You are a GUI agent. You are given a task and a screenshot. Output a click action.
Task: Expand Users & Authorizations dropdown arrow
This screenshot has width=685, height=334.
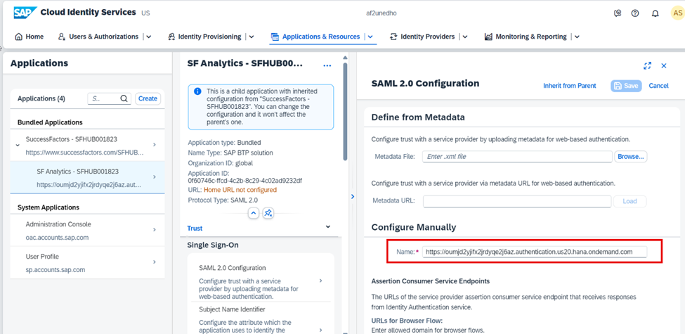(x=148, y=37)
